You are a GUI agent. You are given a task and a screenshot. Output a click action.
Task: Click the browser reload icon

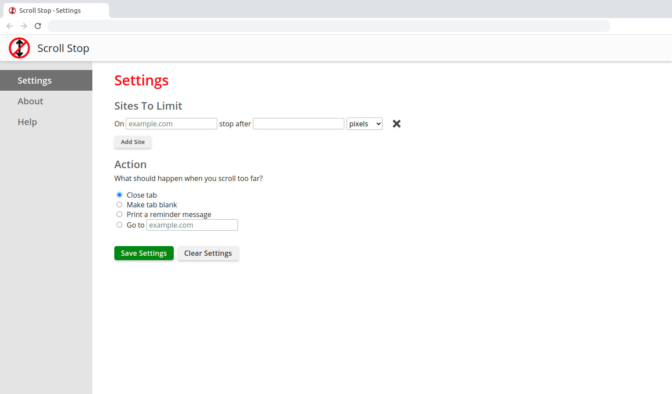coord(38,26)
